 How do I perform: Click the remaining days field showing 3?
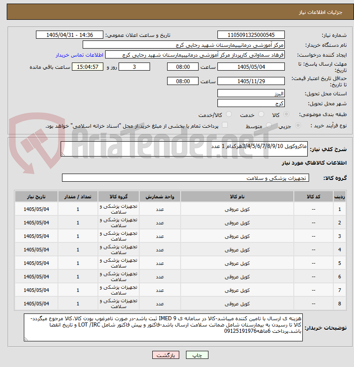point(134,67)
